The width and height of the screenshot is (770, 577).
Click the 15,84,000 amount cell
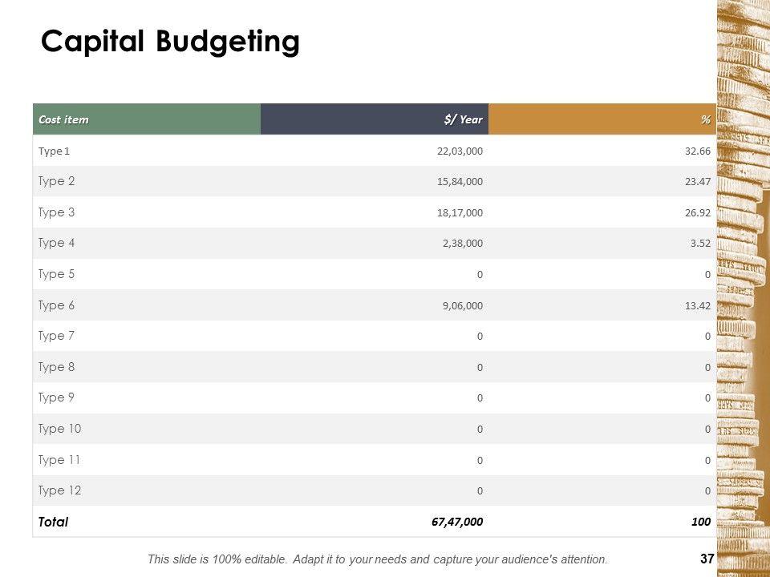point(460,182)
